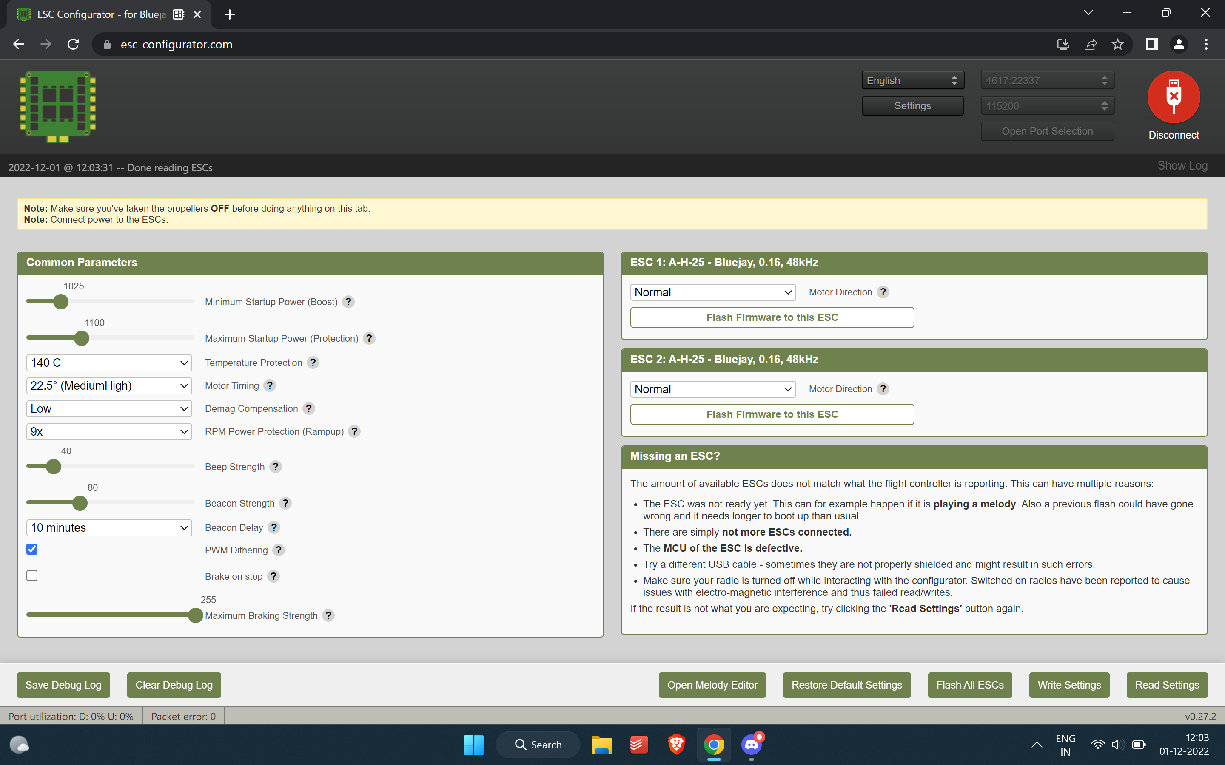The image size is (1225, 765).
Task: Click the help icon for Maximum Braking Strength
Action: pos(328,615)
